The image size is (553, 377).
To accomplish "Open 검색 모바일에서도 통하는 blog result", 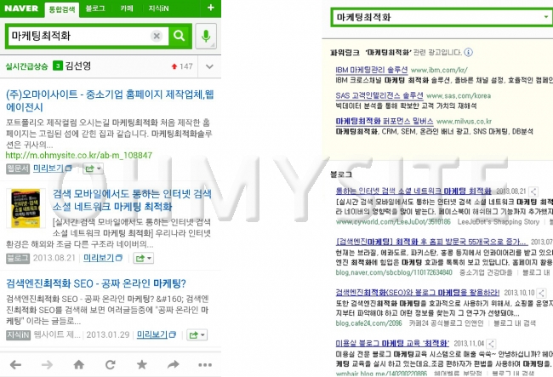I will (132, 200).
